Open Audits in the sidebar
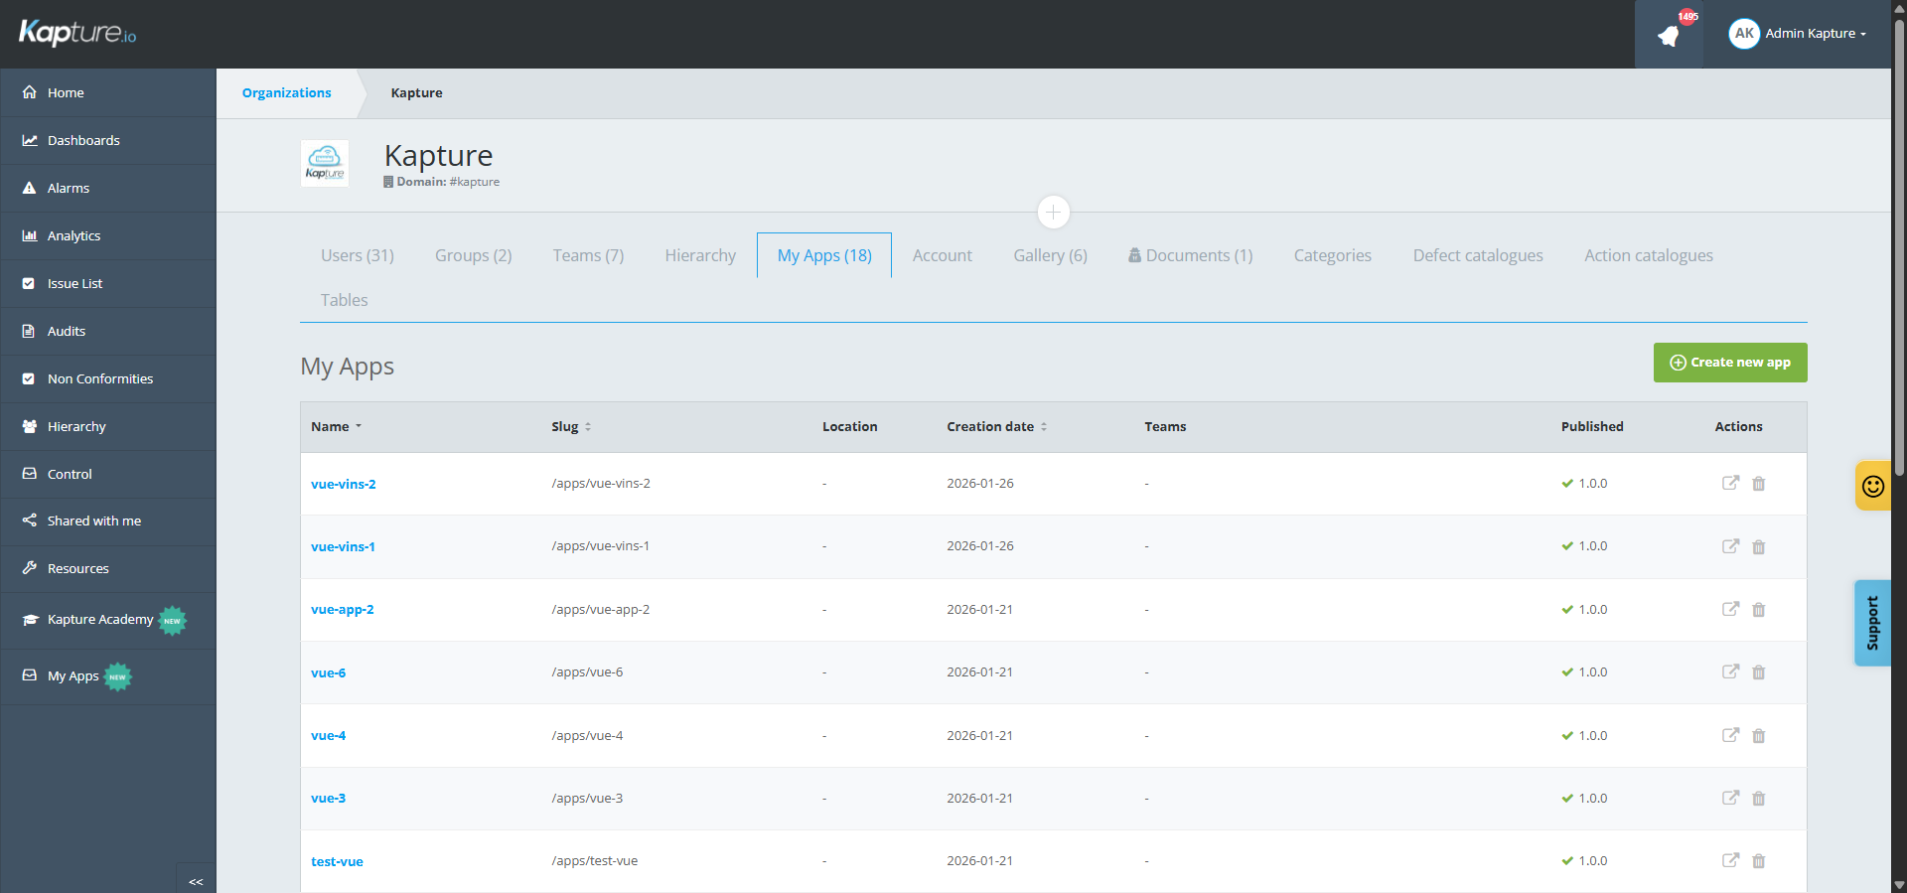The image size is (1907, 893). point(107,331)
